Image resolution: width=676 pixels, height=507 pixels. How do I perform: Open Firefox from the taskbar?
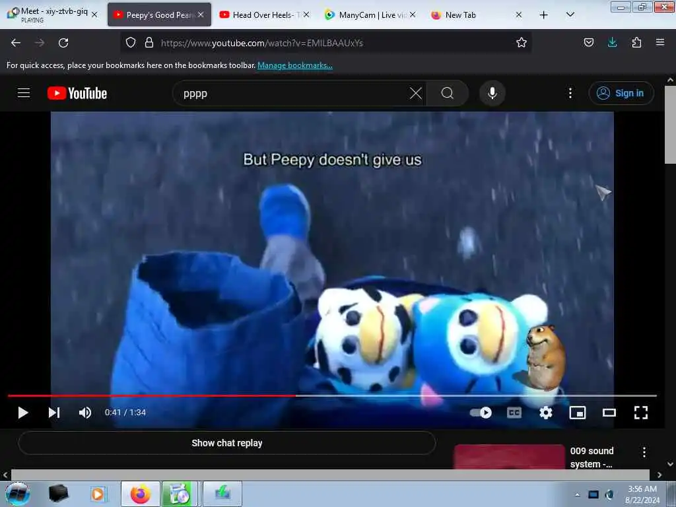click(x=140, y=494)
